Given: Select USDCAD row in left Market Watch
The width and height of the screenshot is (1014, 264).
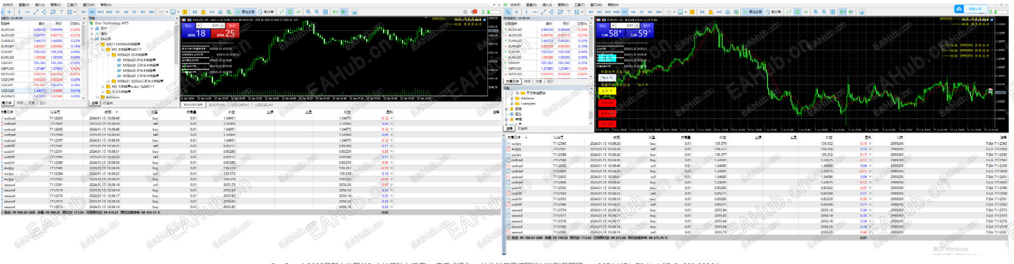Looking at the screenshot, I should (x=41, y=91).
